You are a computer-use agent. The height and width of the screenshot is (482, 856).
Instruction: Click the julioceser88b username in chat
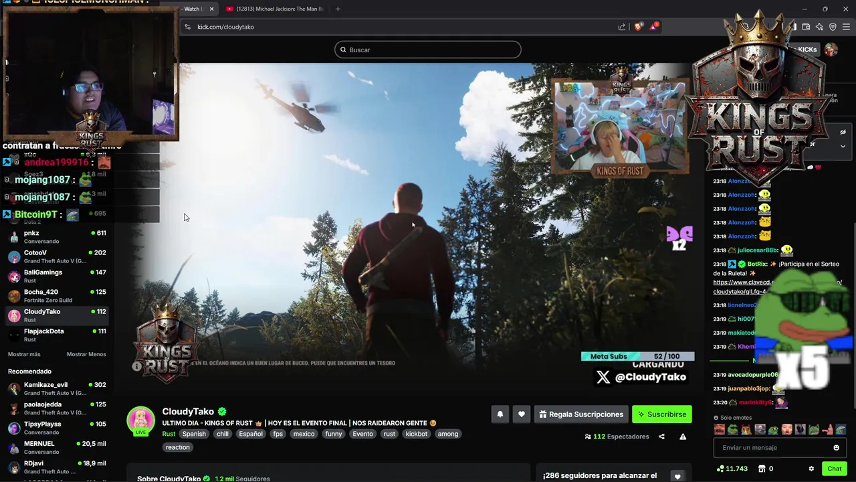758,250
